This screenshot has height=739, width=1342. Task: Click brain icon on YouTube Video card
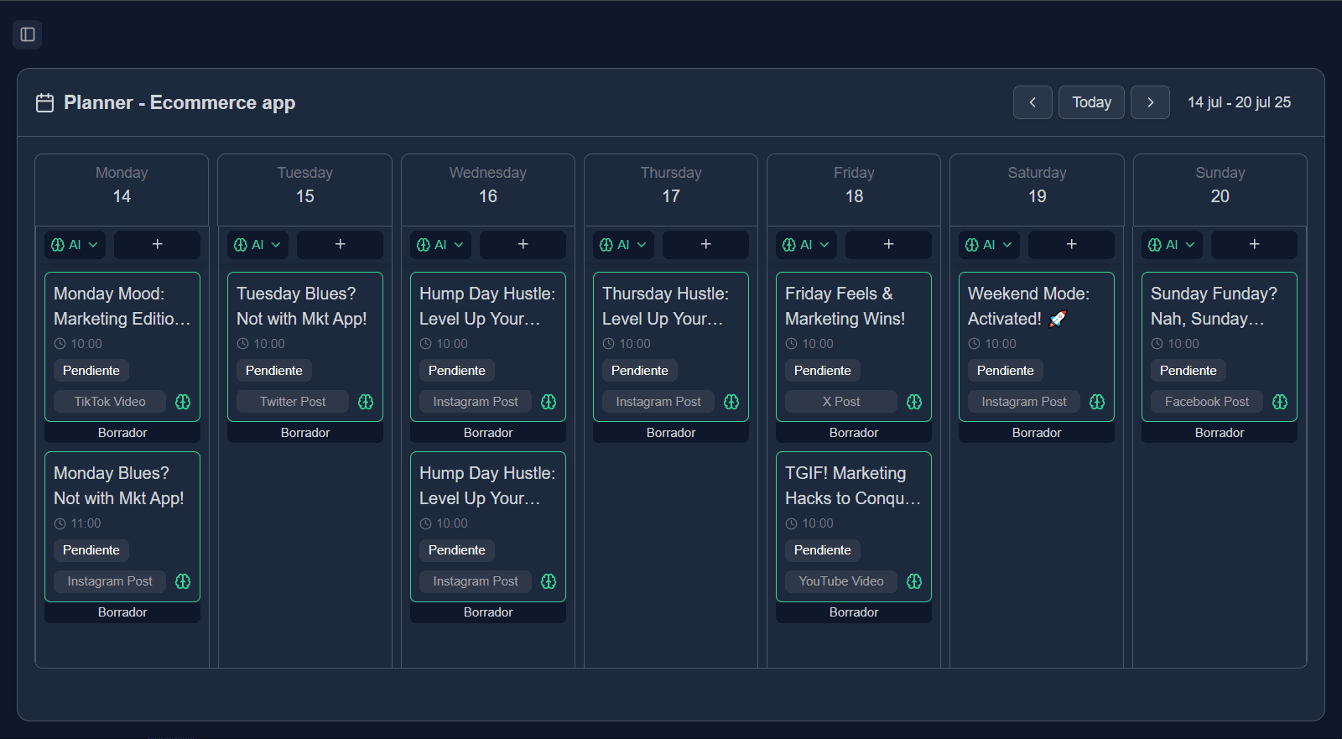(x=914, y=581)
